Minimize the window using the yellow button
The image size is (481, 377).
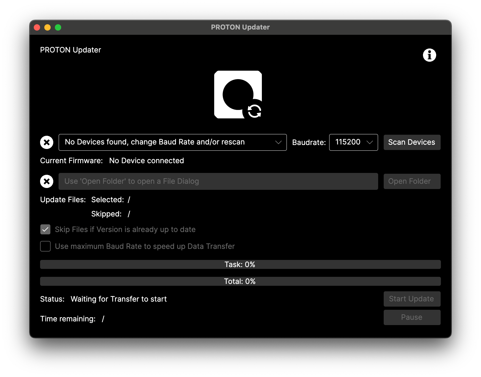(47, 27)
